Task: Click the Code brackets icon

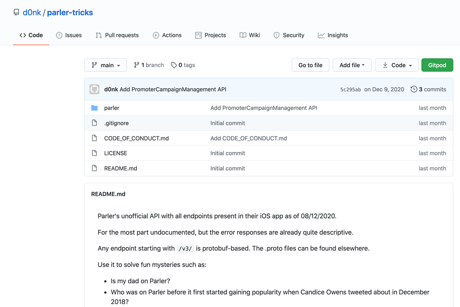Action: click(x=23, y=35)
